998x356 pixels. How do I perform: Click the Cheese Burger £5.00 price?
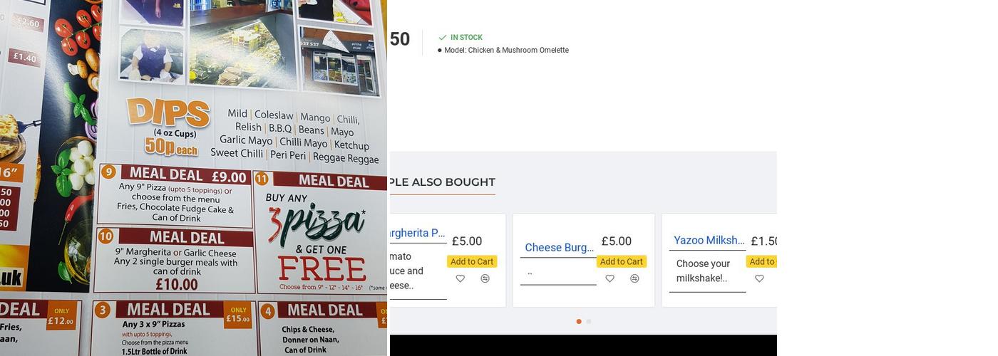click(616, 241)
